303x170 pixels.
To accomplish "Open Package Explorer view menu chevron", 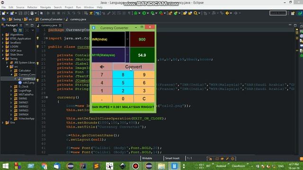I will [x=33, y=30].
